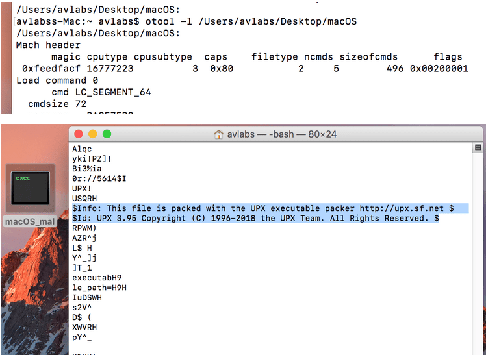Click the macOS_mal desktop file label
The width and height of the screenshot is (486, 355).
30,221
